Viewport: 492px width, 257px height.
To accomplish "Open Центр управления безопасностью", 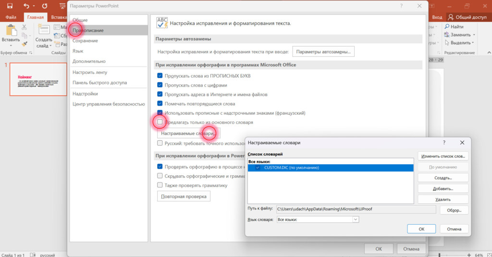I will coord(109,104).
